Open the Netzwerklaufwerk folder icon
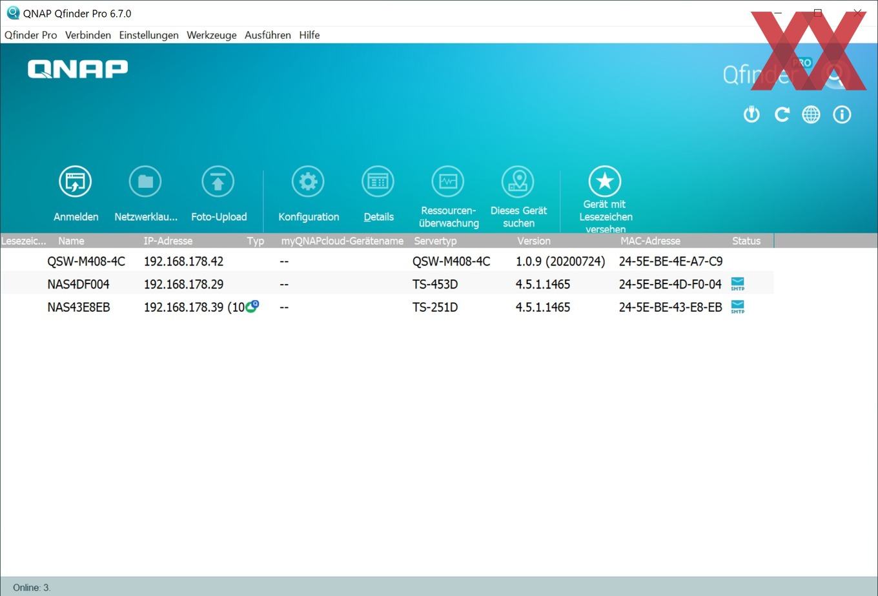This screenshot has height=596, width=878. click(145, 181)
